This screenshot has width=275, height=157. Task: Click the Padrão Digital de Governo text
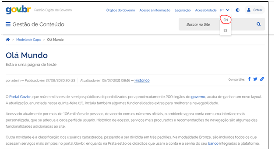pyautogui.click(x=53, y=10)
